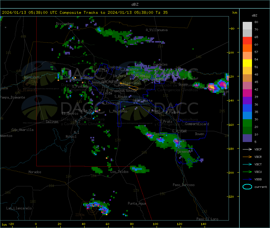Click the cyan 'current' ellipse legend icon
Image resolution: width=270 pixels, height=228 pixels.
247,187
